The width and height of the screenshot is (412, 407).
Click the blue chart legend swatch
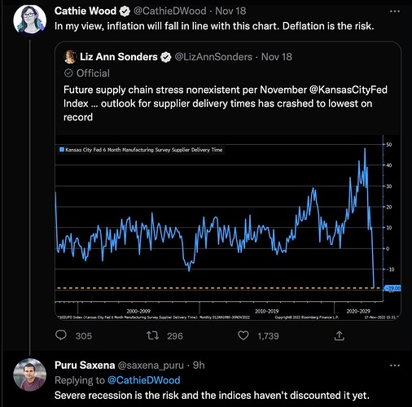tap(62, 150)
